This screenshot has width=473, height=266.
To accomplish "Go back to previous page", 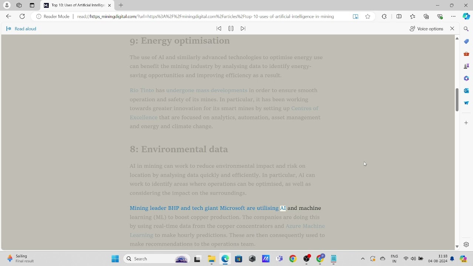I will point(9,17).
